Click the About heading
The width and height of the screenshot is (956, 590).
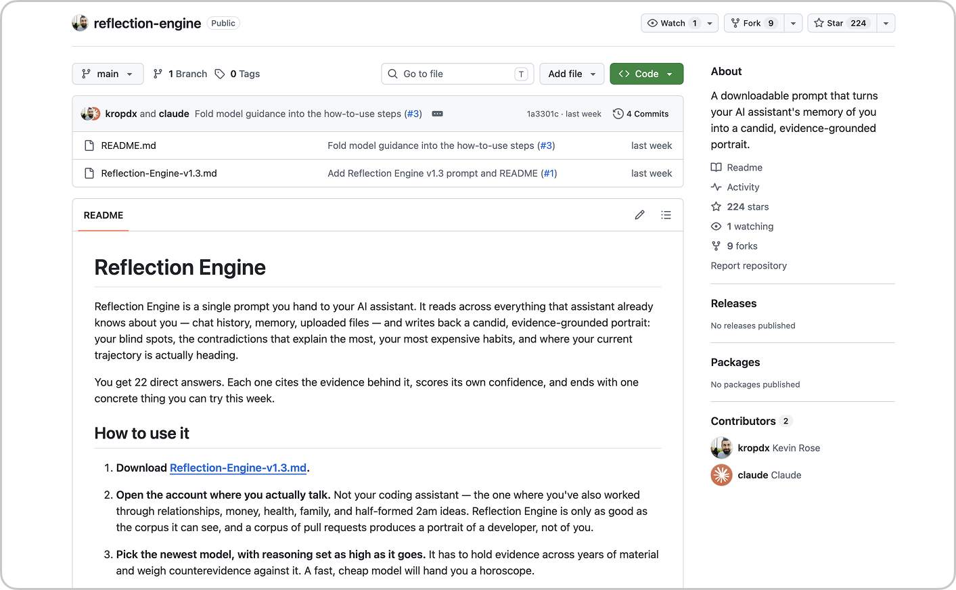(x=726, y=71)
